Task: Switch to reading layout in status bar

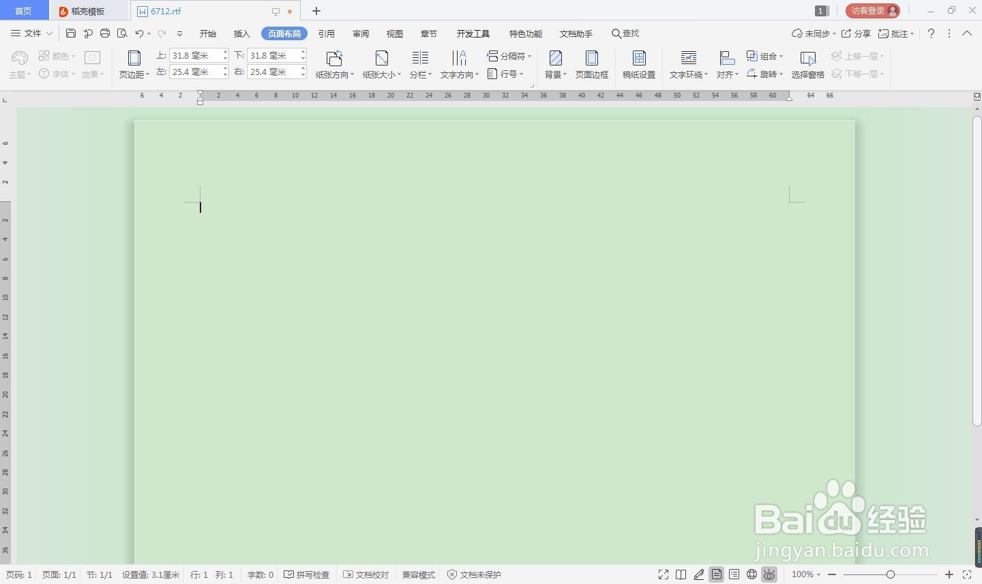Action: [681, 574]
